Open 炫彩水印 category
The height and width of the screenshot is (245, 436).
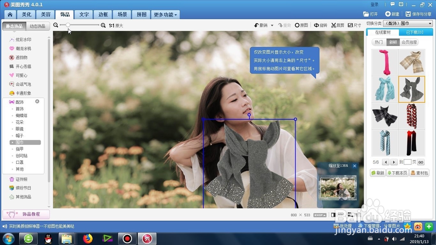20,40
